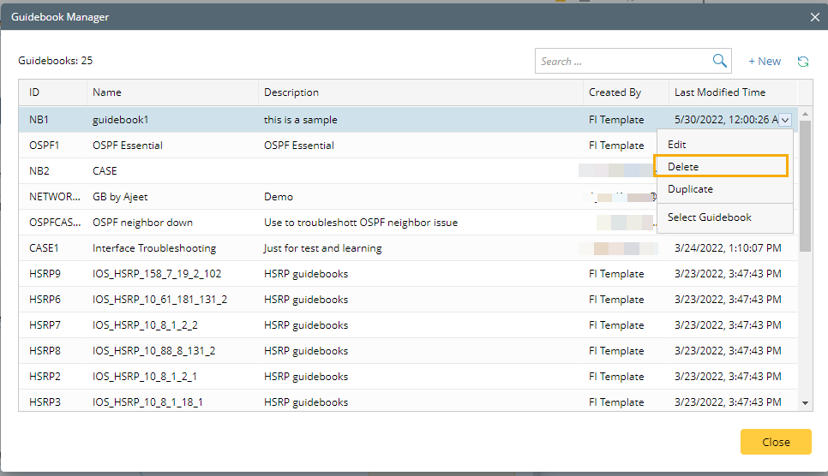Sort by the ID column header
This screenshot has width=828, height=476.
point(34,92)
